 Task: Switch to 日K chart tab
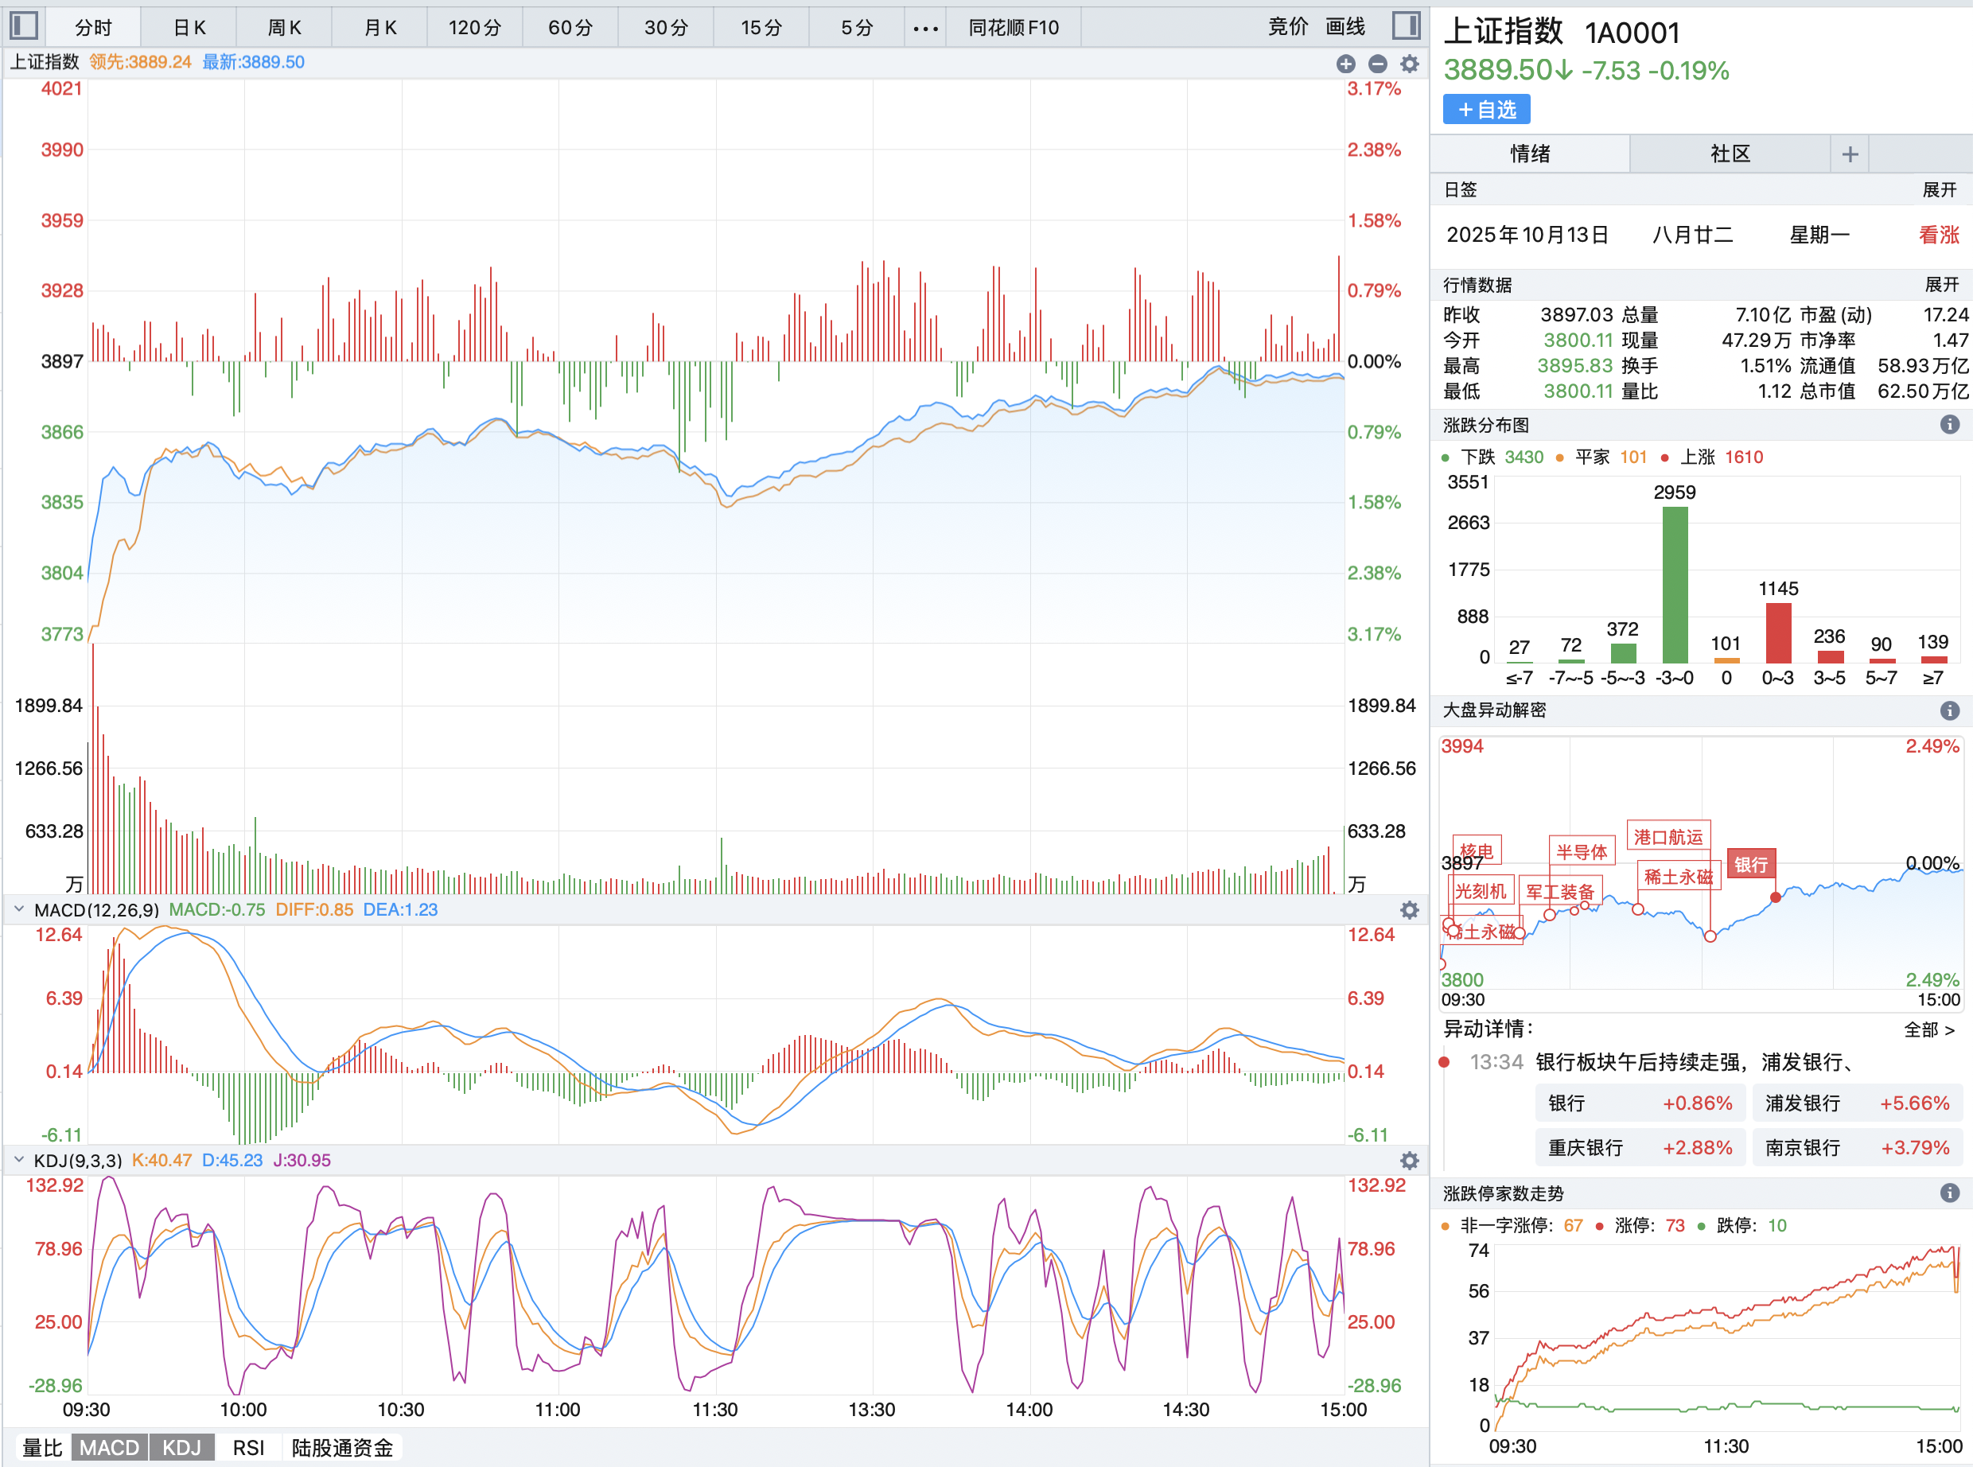point(189,28)
